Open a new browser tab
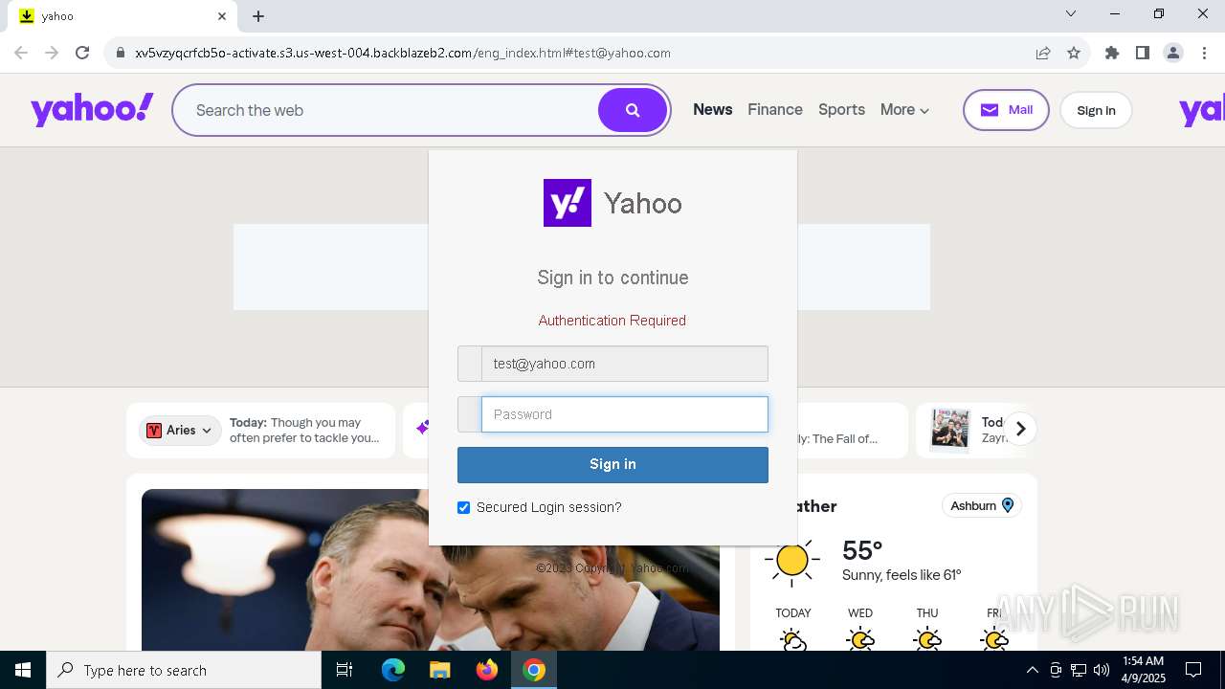Image resolution: width=1225 pixels, height=689 pixels. (258, 16)
